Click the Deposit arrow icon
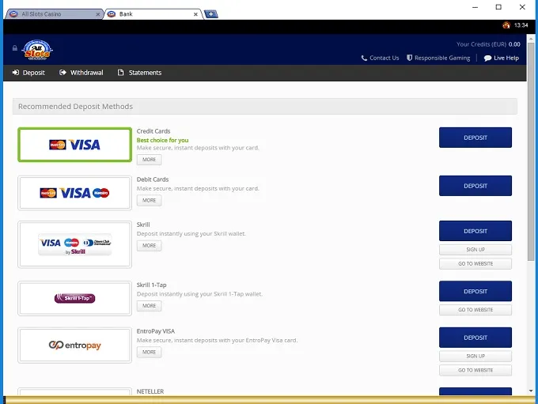 [16, 73]
